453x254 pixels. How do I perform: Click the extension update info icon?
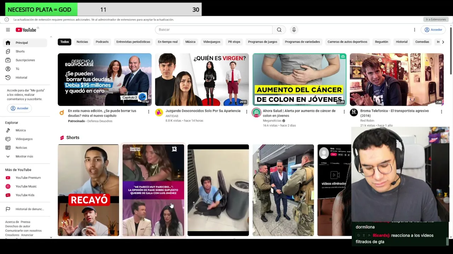(x=7, y=20)
